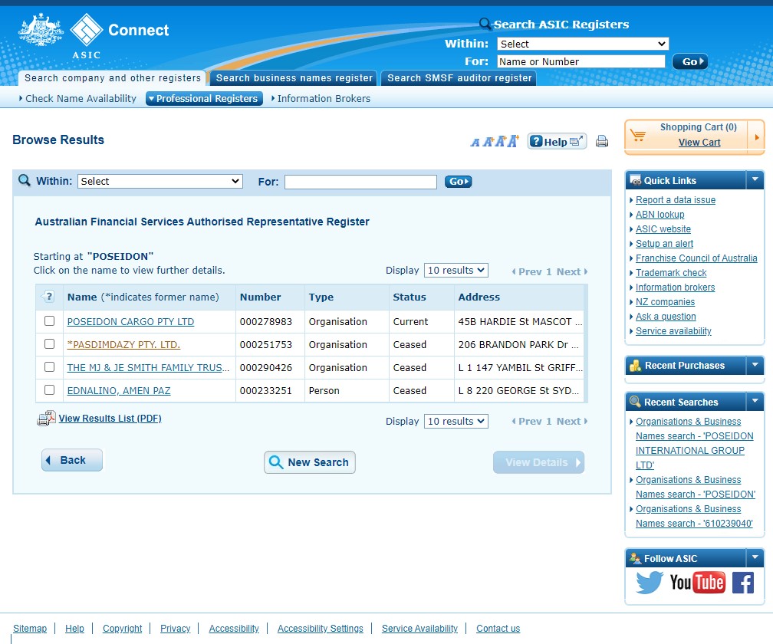Open bottom Display 10 results dropdown
This screenshot has width=773, height=644.
point(456,422)
